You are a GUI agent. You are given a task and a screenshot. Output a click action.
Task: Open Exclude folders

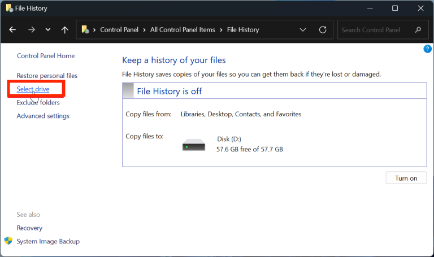click(38, 102)
